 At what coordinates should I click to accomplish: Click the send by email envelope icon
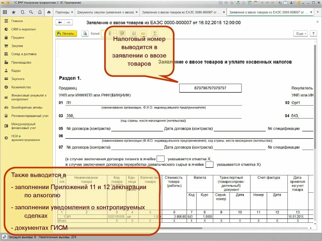[143, 33]
